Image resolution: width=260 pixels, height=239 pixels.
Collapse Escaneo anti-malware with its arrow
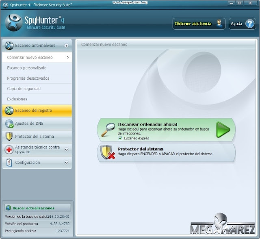[66, 46]
